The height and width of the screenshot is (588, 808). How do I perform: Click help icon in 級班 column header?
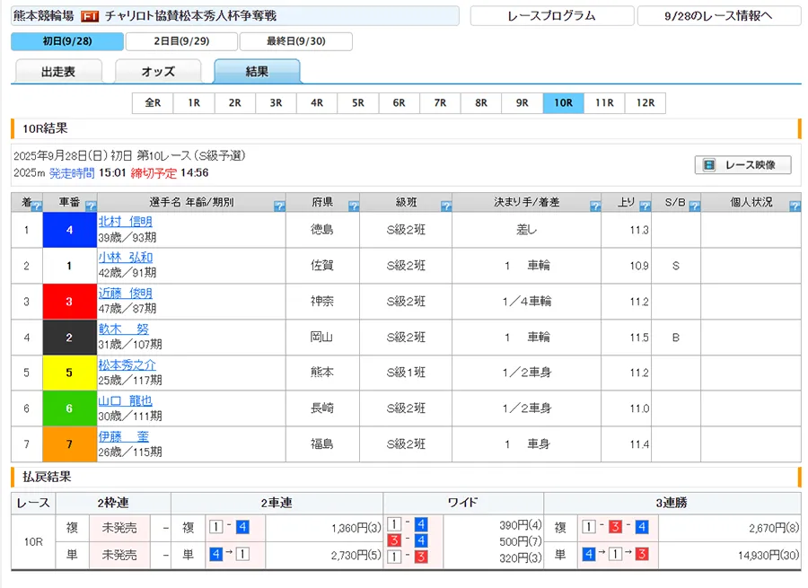445,206
